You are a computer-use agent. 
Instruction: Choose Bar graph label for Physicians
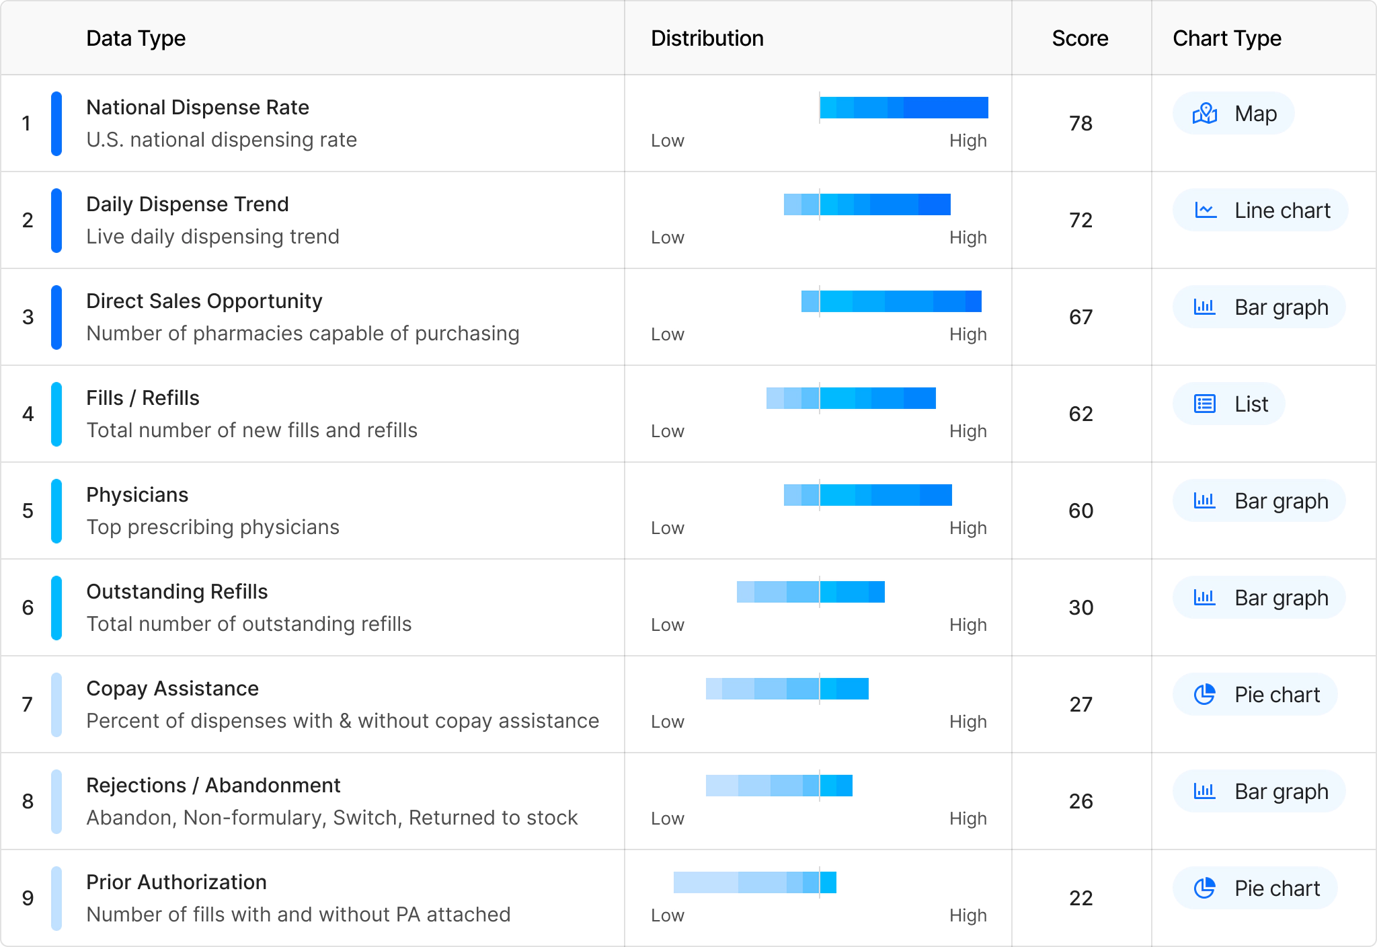point(1282,501)
